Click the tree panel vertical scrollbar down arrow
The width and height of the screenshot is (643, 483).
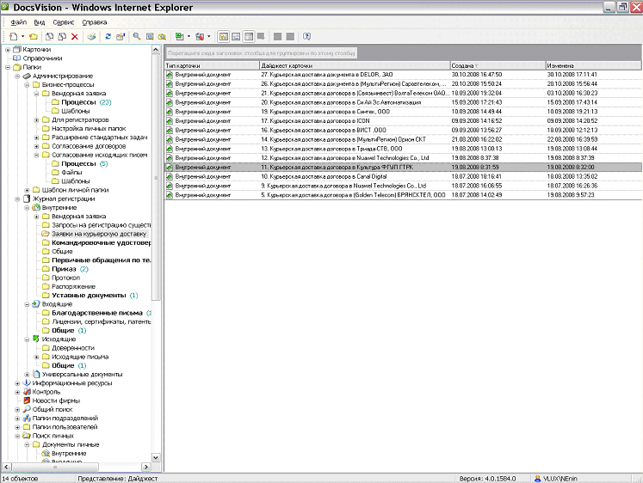coord(156,458)
